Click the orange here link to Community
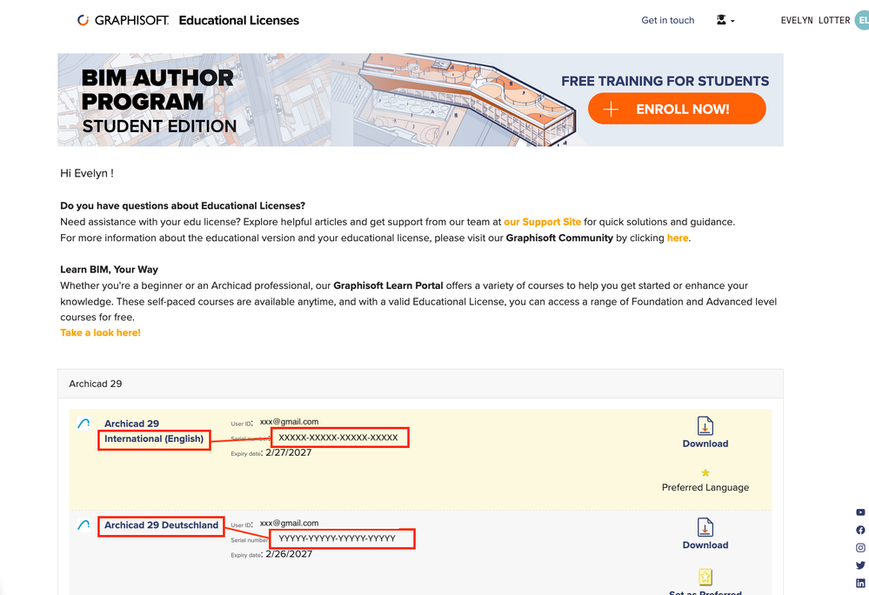The image size is (869, 595). click(x=678, y=237)
